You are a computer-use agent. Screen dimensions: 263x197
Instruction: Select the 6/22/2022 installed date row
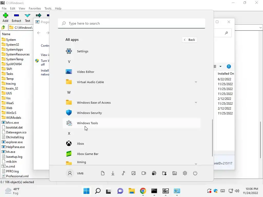tap(224, 79)
